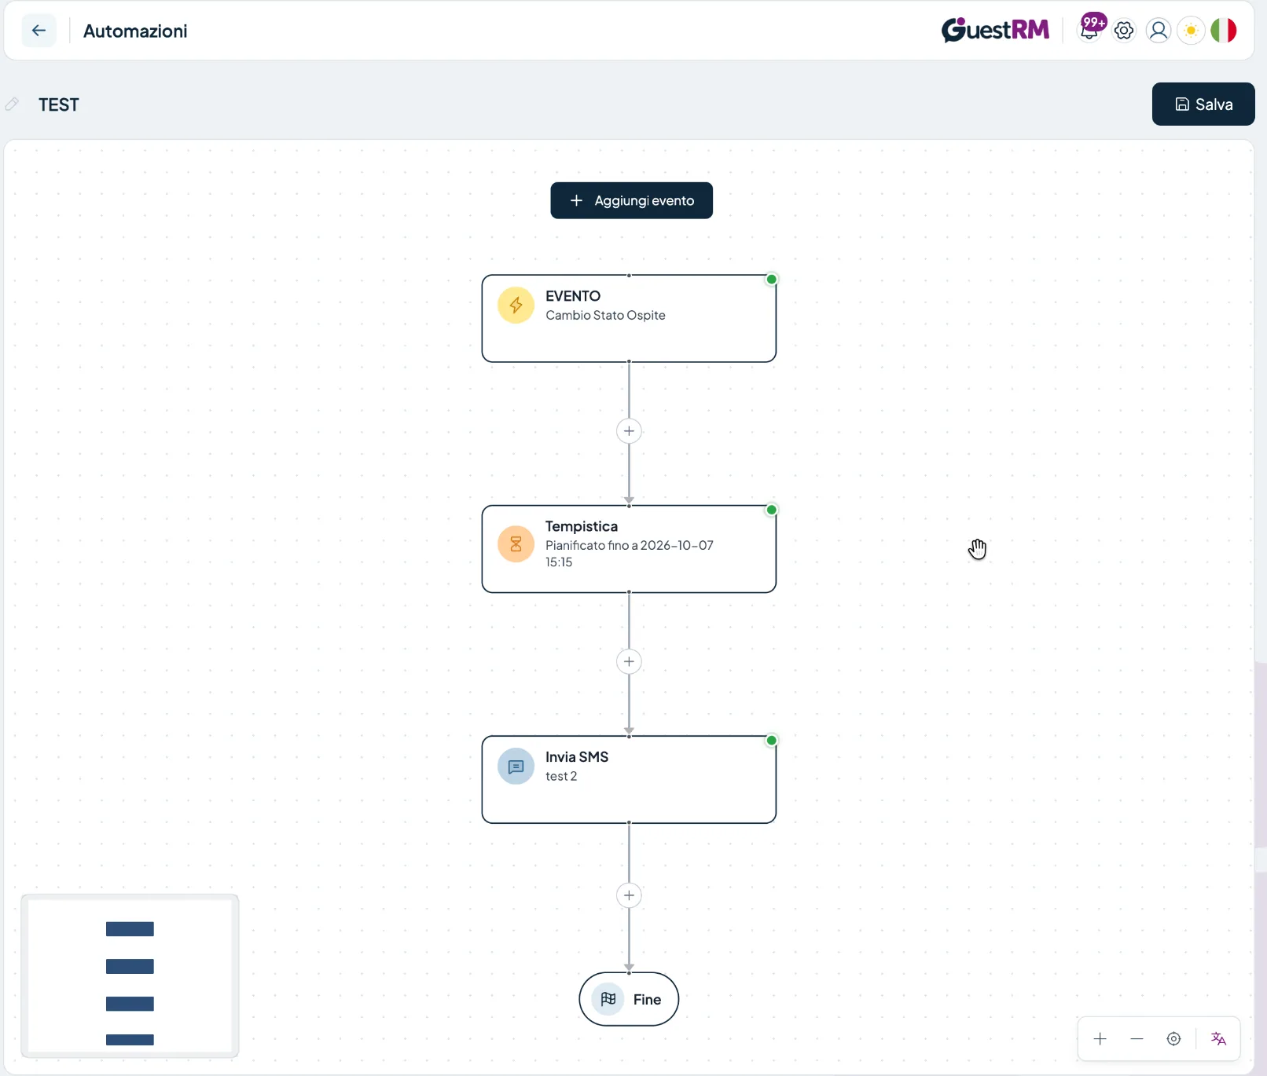Click the Automazioni page heading
Viewport: 1267px width, 1076px height.
point(135,31)
